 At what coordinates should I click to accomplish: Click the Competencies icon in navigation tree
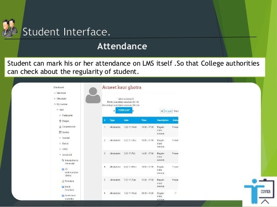click(60, 127)
